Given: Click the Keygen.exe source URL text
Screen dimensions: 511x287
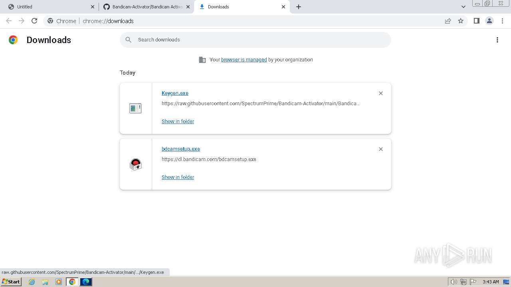Looking at the screenshot, I should (261, 104).
